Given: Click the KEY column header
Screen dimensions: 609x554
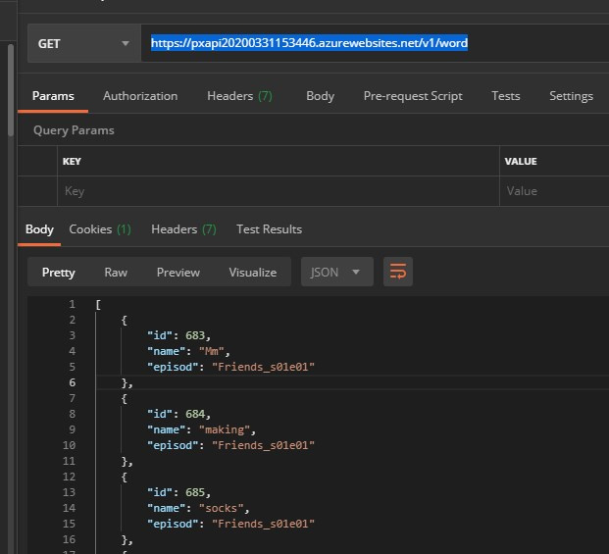Looking at the screenshot, I should pos(72,161).
